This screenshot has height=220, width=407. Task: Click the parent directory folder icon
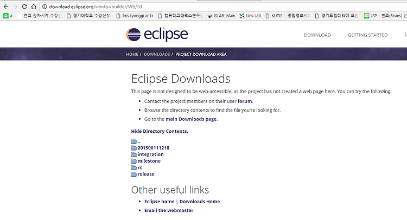click(134, 141)
